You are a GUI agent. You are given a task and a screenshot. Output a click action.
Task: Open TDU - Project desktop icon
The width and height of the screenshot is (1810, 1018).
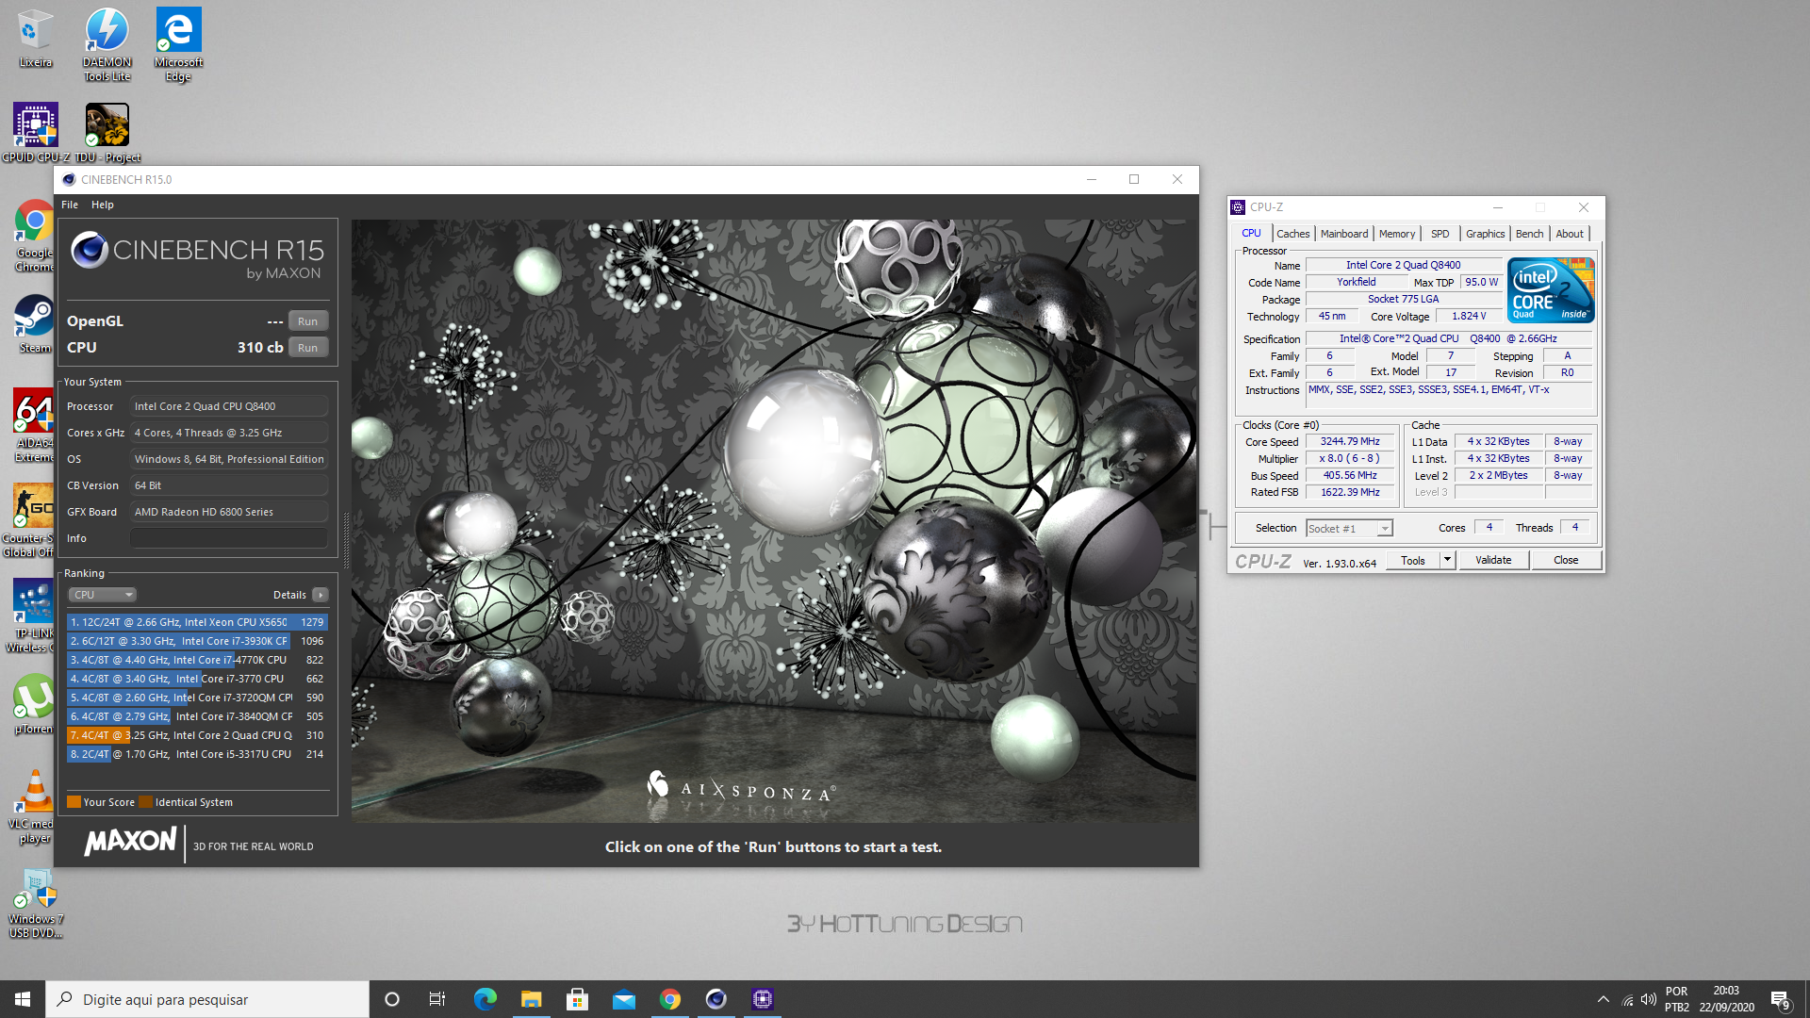[x=107, y=133]
